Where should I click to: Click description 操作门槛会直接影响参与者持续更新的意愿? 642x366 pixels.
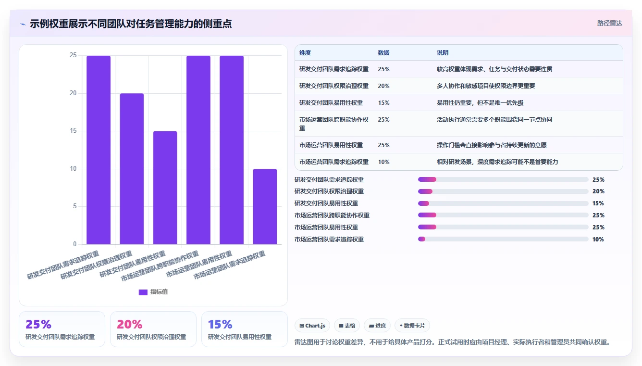pos(492,145)
